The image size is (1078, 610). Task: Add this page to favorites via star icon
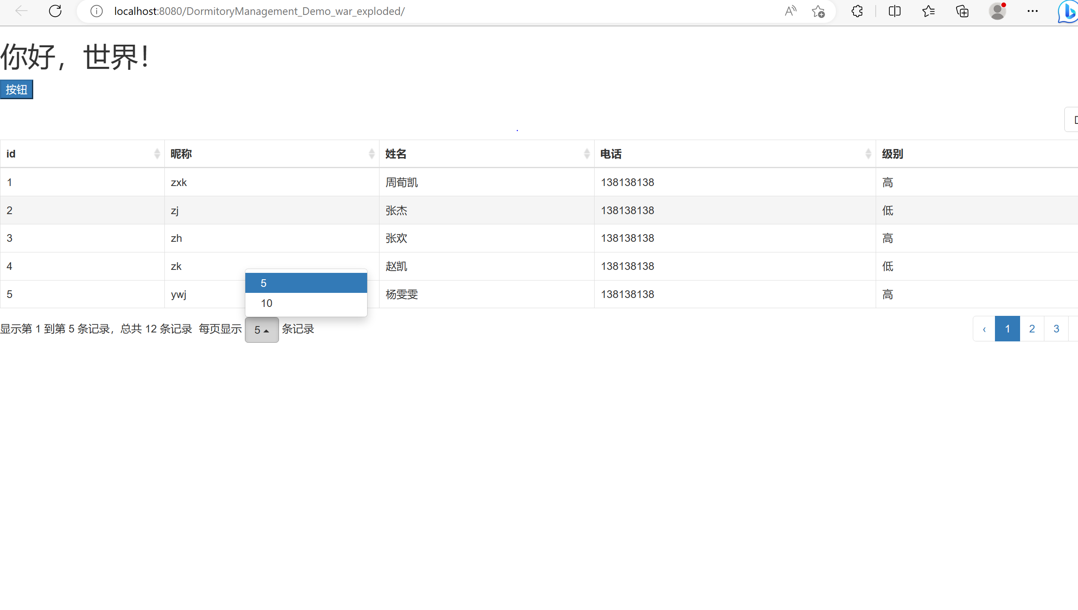click(x=818, y=11)
